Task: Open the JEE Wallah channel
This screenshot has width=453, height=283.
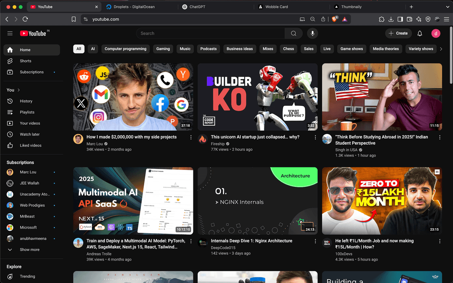Action: click(x=31, y=183)
